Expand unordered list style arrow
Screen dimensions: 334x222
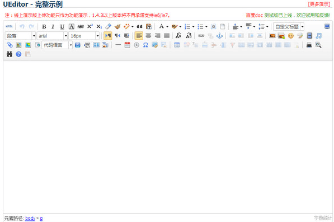[206, 27]
